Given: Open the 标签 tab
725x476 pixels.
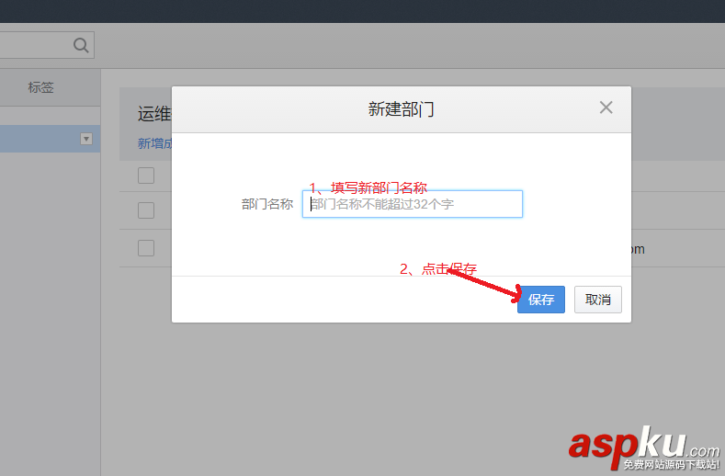Looking at the screenshot, I should (40, 87).
